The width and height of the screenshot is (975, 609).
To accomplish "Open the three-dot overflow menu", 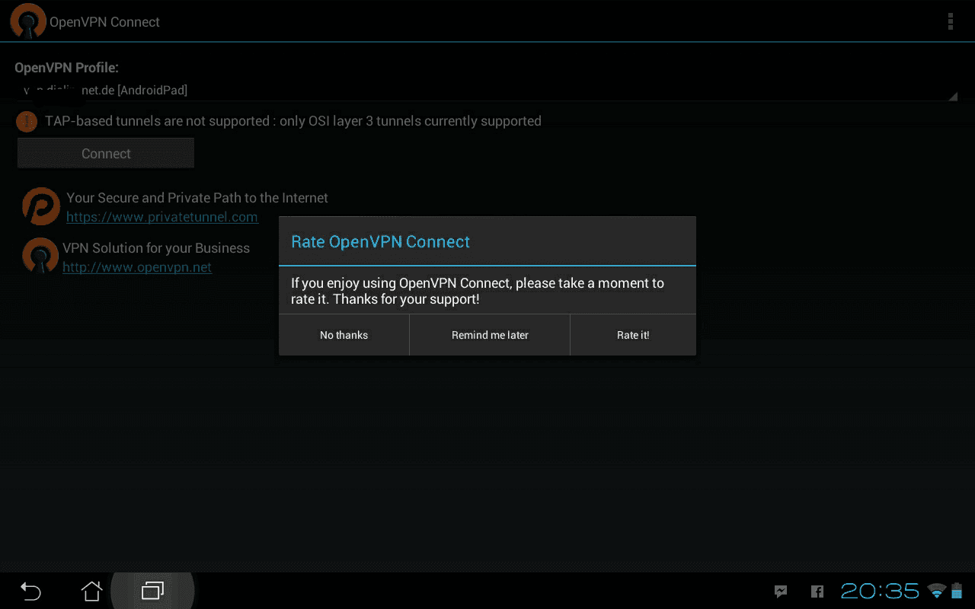I will [x=950, y=21].
